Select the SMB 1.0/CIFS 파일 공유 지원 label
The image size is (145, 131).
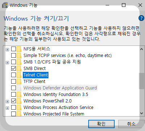click(x=52, y=62)
